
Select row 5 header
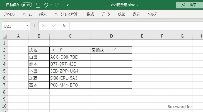tap(4, 71)
